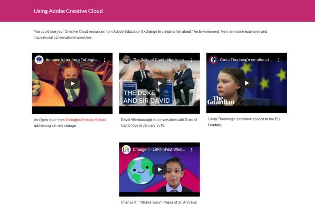Click the Lit channel logo icon
The height and width of the screenshot is (204, 315).
point(126,150)
